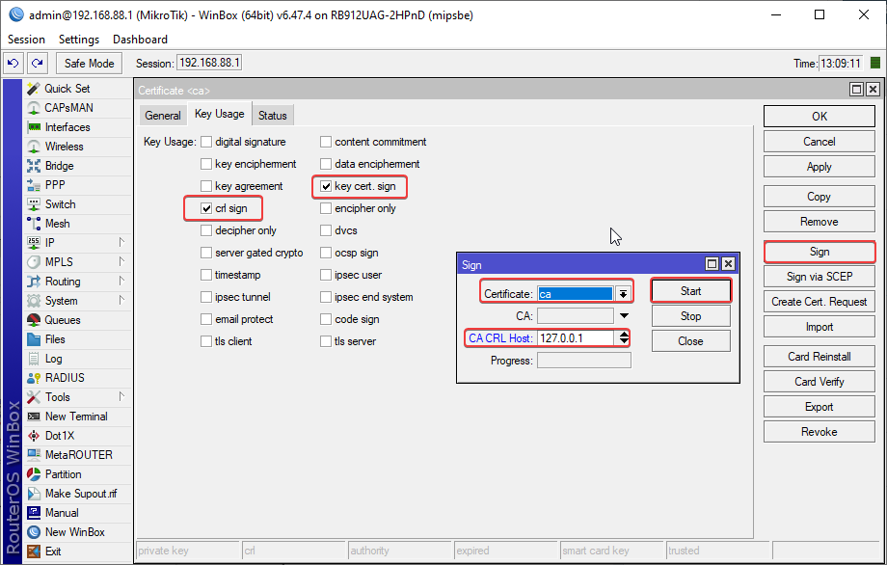887x565 pixels.
Task: Open New Terminal icon
Action: click(x=34, y=417)
